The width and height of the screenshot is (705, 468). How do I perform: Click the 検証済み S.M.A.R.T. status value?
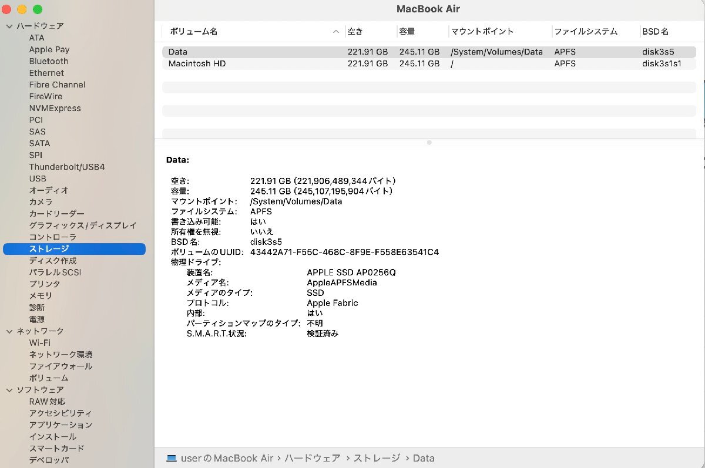pyautogui.click(x=323, y=334)
